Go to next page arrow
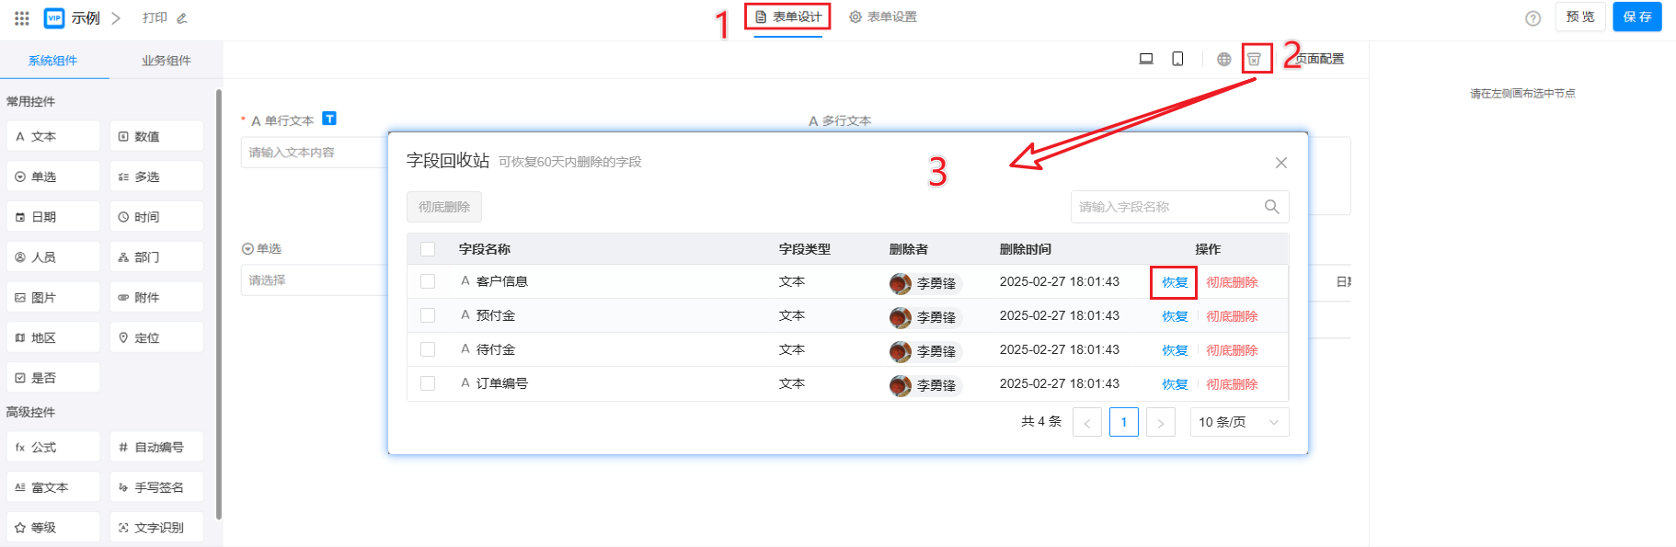Image resolution: width=1676 pixels, height=547 pixels. (x=1160, y=422)
